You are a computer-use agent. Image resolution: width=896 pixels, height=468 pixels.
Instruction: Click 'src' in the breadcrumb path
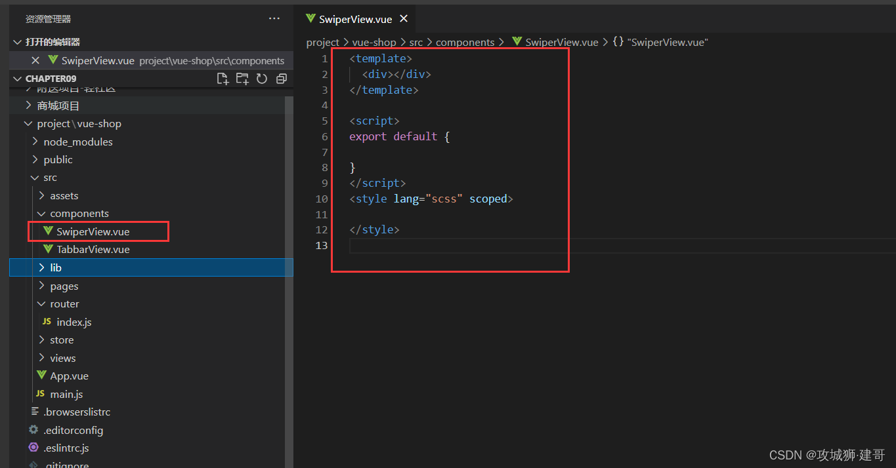tap(416, 42)
